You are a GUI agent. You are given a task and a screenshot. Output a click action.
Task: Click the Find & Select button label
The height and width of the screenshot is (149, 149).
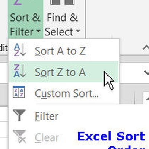[63, 25]
